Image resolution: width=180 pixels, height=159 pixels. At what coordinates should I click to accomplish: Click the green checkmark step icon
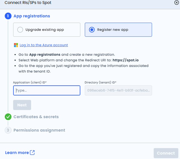[x=8, y=117]
